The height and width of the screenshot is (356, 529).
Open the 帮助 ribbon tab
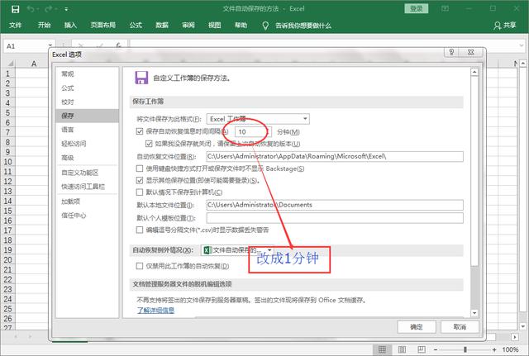[241, 26]
